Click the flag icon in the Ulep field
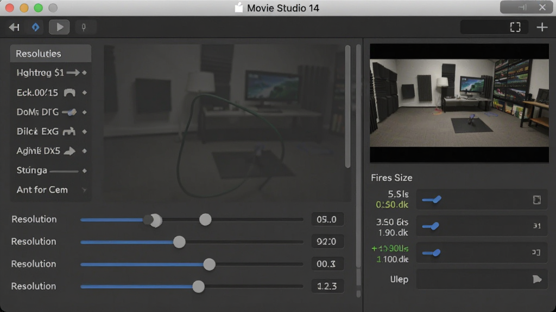 pyautogui.click(x=537, y=279)
